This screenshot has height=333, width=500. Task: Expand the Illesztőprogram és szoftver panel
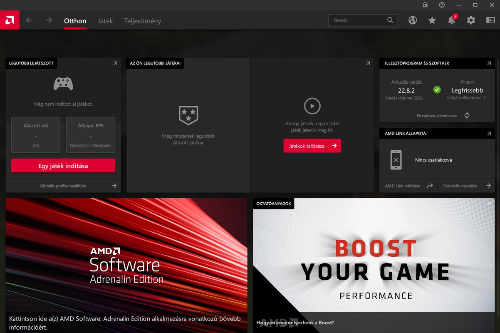point(489,63)
